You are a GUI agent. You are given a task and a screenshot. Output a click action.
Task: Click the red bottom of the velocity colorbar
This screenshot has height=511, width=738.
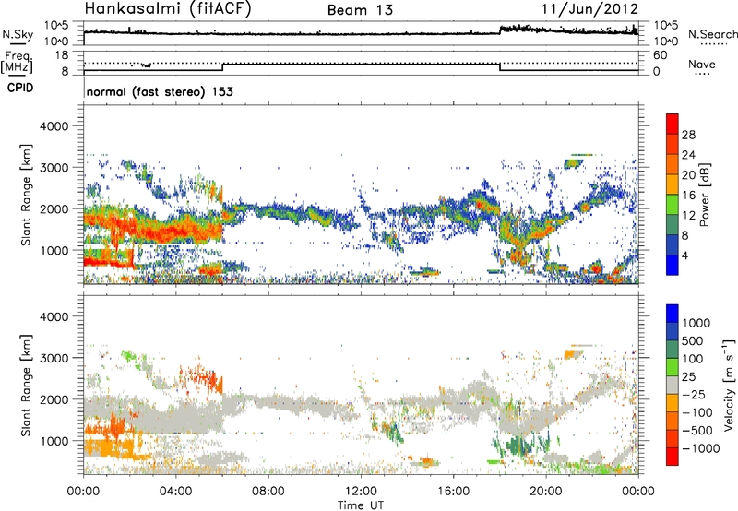point(673,457)
